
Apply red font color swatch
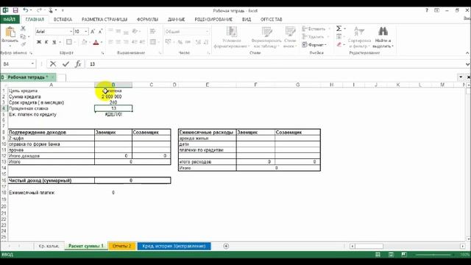96,42
